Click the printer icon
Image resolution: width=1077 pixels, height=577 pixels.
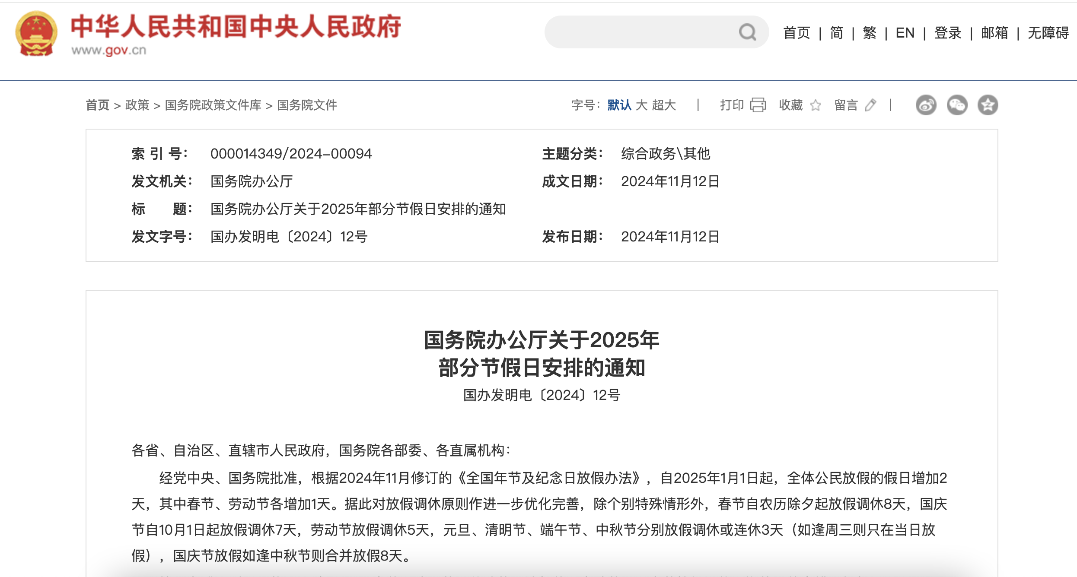[x=758, y=105]
